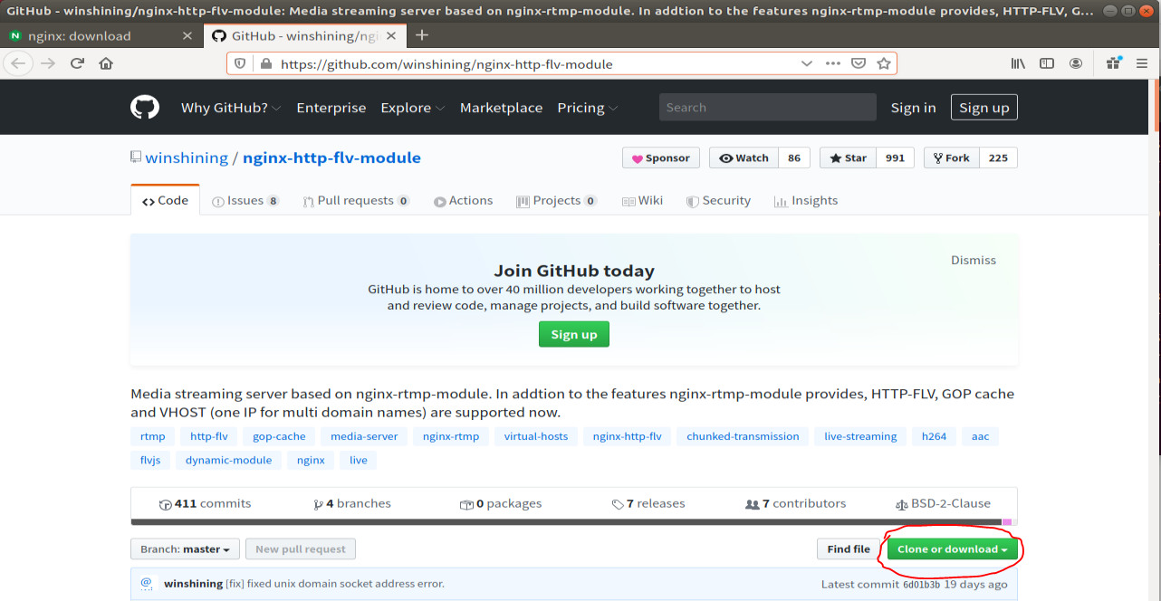Image resolution: width=1161 pixels, height=601 pixels.
Task: Click the GitHub search field
Action: [768, 107]
